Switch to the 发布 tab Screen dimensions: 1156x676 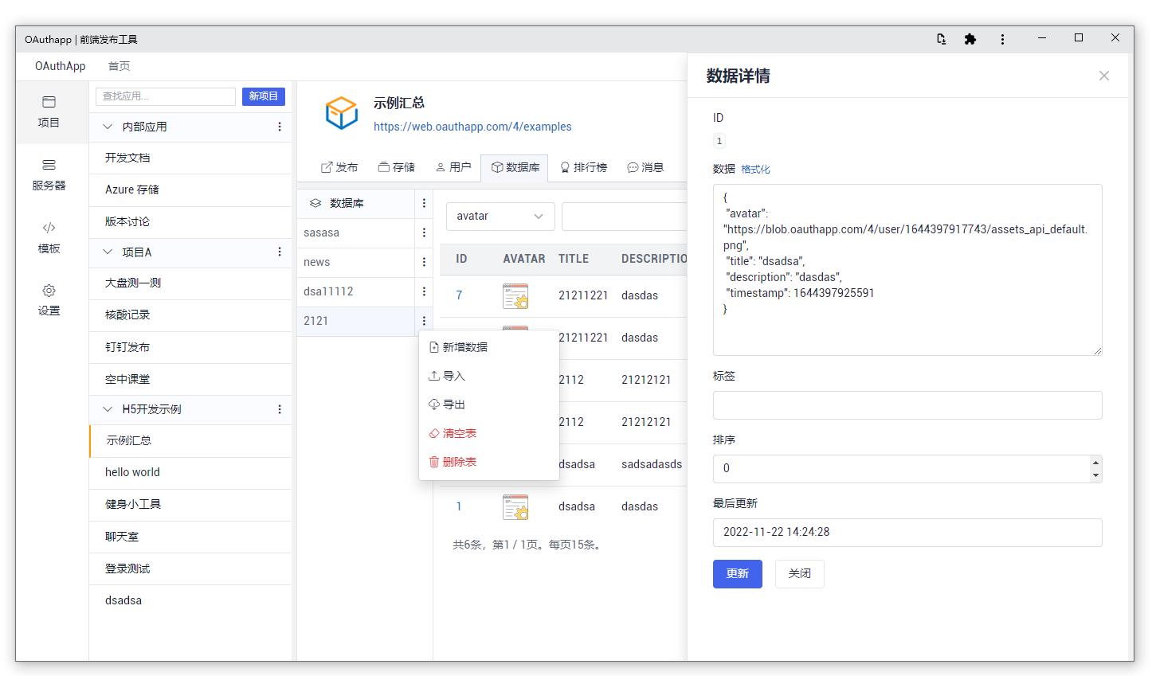339,167
